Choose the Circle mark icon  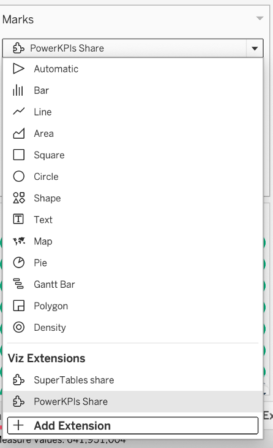pos(18,176)
